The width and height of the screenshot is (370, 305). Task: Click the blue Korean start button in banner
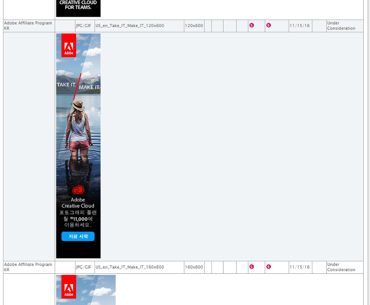click(78, 236)
